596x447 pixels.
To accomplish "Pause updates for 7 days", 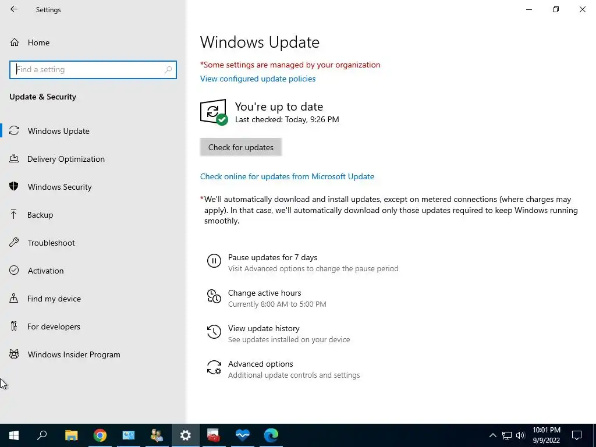I will 272,257.
